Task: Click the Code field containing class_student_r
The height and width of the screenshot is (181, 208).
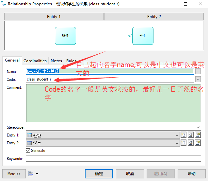Action: (110, 80)
